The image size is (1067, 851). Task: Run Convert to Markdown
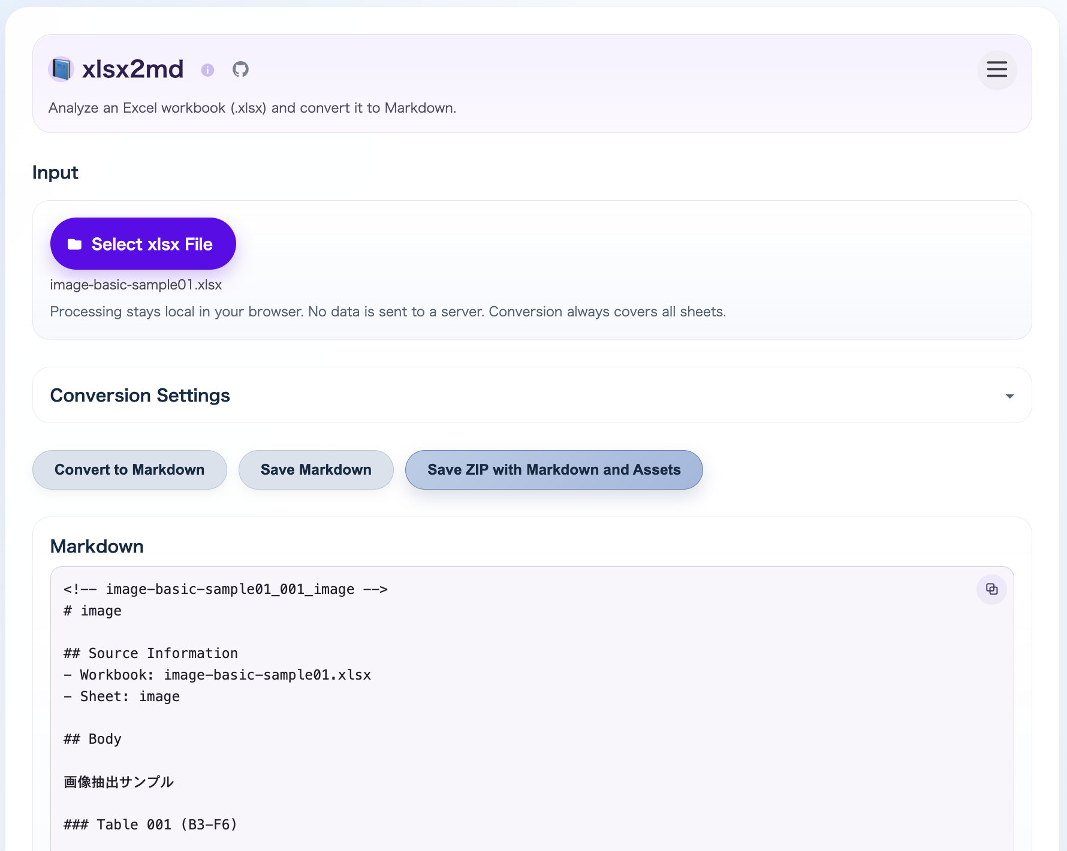[x=129, y=469]
